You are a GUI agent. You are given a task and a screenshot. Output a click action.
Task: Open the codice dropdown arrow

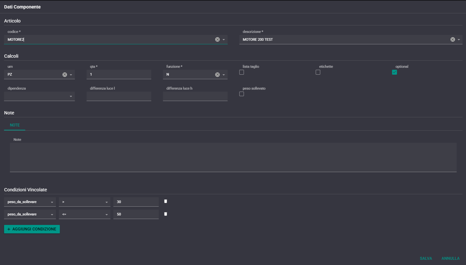pyautogui.click(x=224, y=39)
